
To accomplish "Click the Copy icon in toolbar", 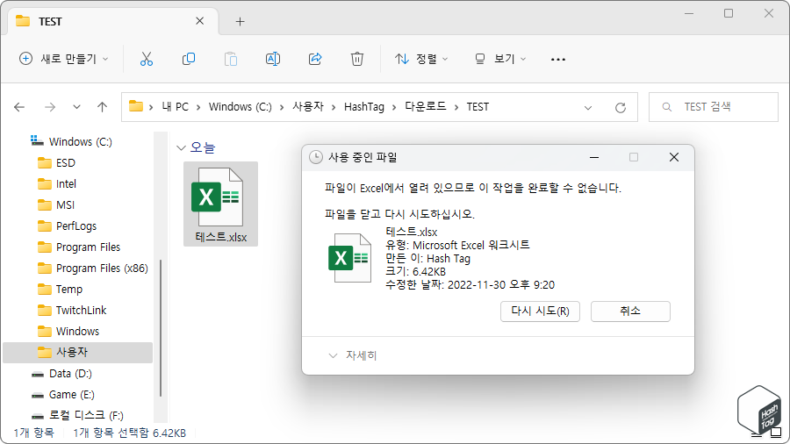I will (x=189, y=59).
